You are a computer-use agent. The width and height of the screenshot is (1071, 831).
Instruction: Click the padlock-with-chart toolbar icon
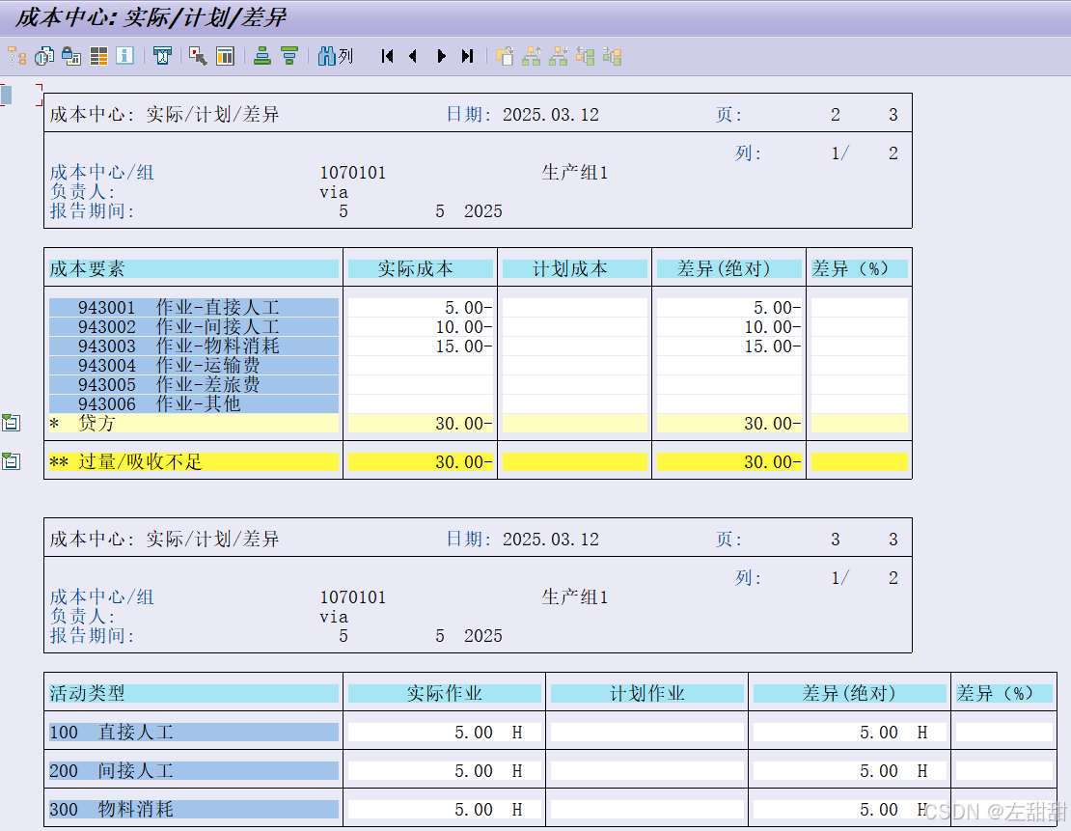pos(71,56)
